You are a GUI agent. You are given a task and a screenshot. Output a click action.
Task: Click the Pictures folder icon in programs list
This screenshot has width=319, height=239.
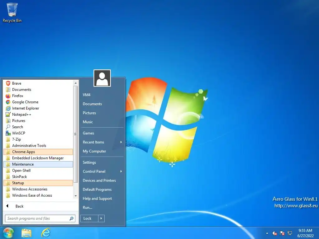[x=8, y=121]
